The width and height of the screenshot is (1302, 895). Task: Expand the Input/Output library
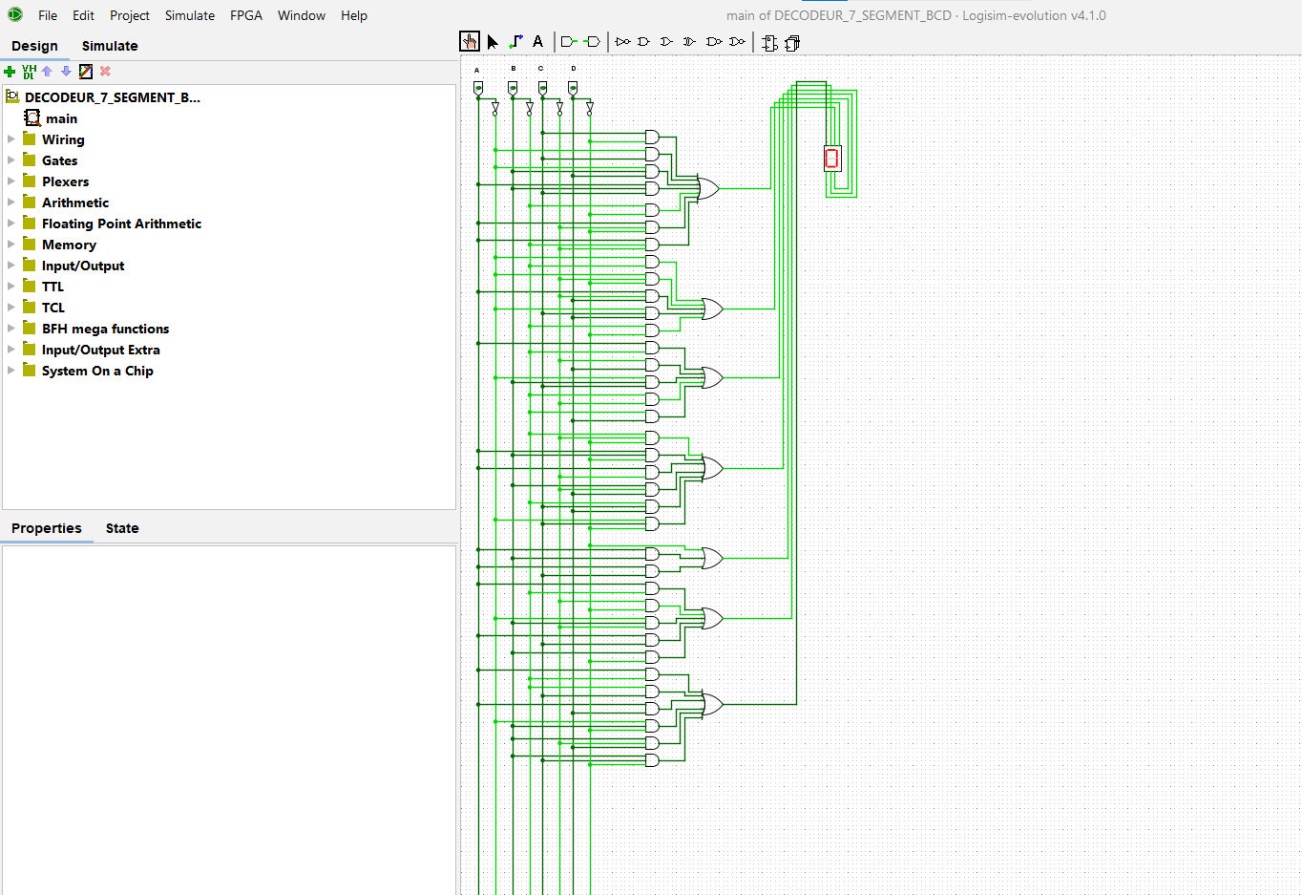click(x=11, y=266)
